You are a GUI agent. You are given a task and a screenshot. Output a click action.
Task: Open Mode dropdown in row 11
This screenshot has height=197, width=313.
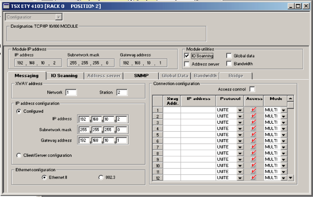(284, 172)
